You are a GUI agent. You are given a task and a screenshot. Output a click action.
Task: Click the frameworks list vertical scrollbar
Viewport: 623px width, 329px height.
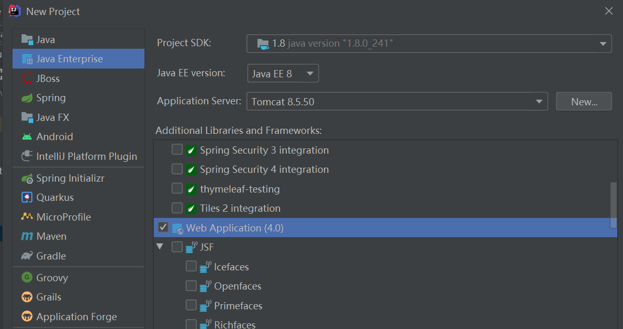tap(614, 205)
